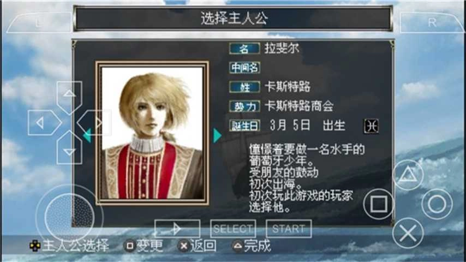Tap the cross face button
The image size is (466, 262).
coord(408,233)
